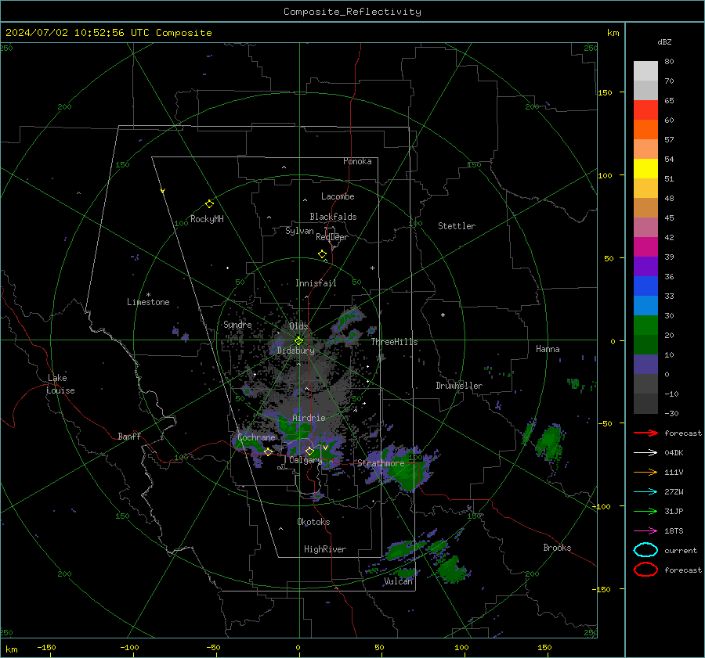Select the 80 dBZ light gray swatch
Viewport: 705px width, 658px height.
point(645,70)
